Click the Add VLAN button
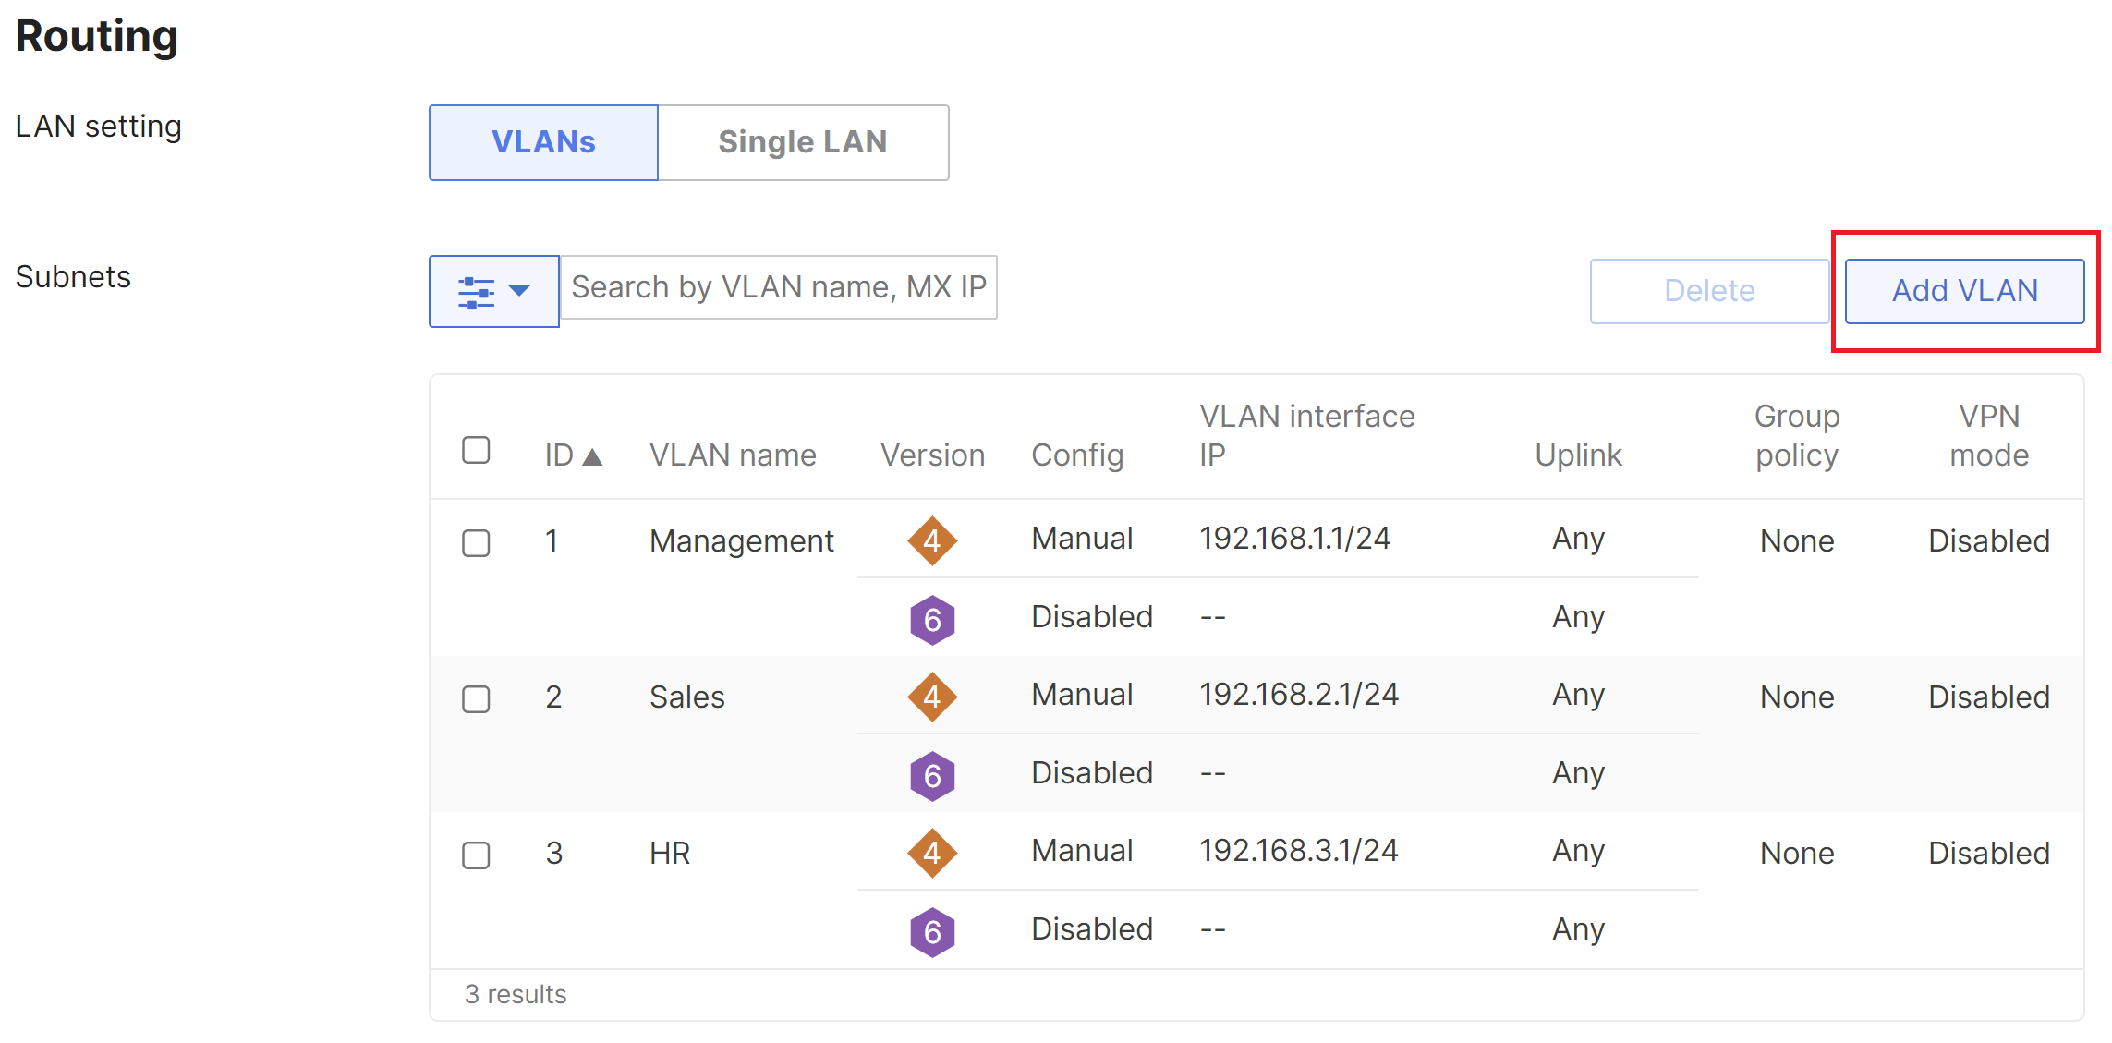The image size is (2112, 1043). coord(1964,290)
